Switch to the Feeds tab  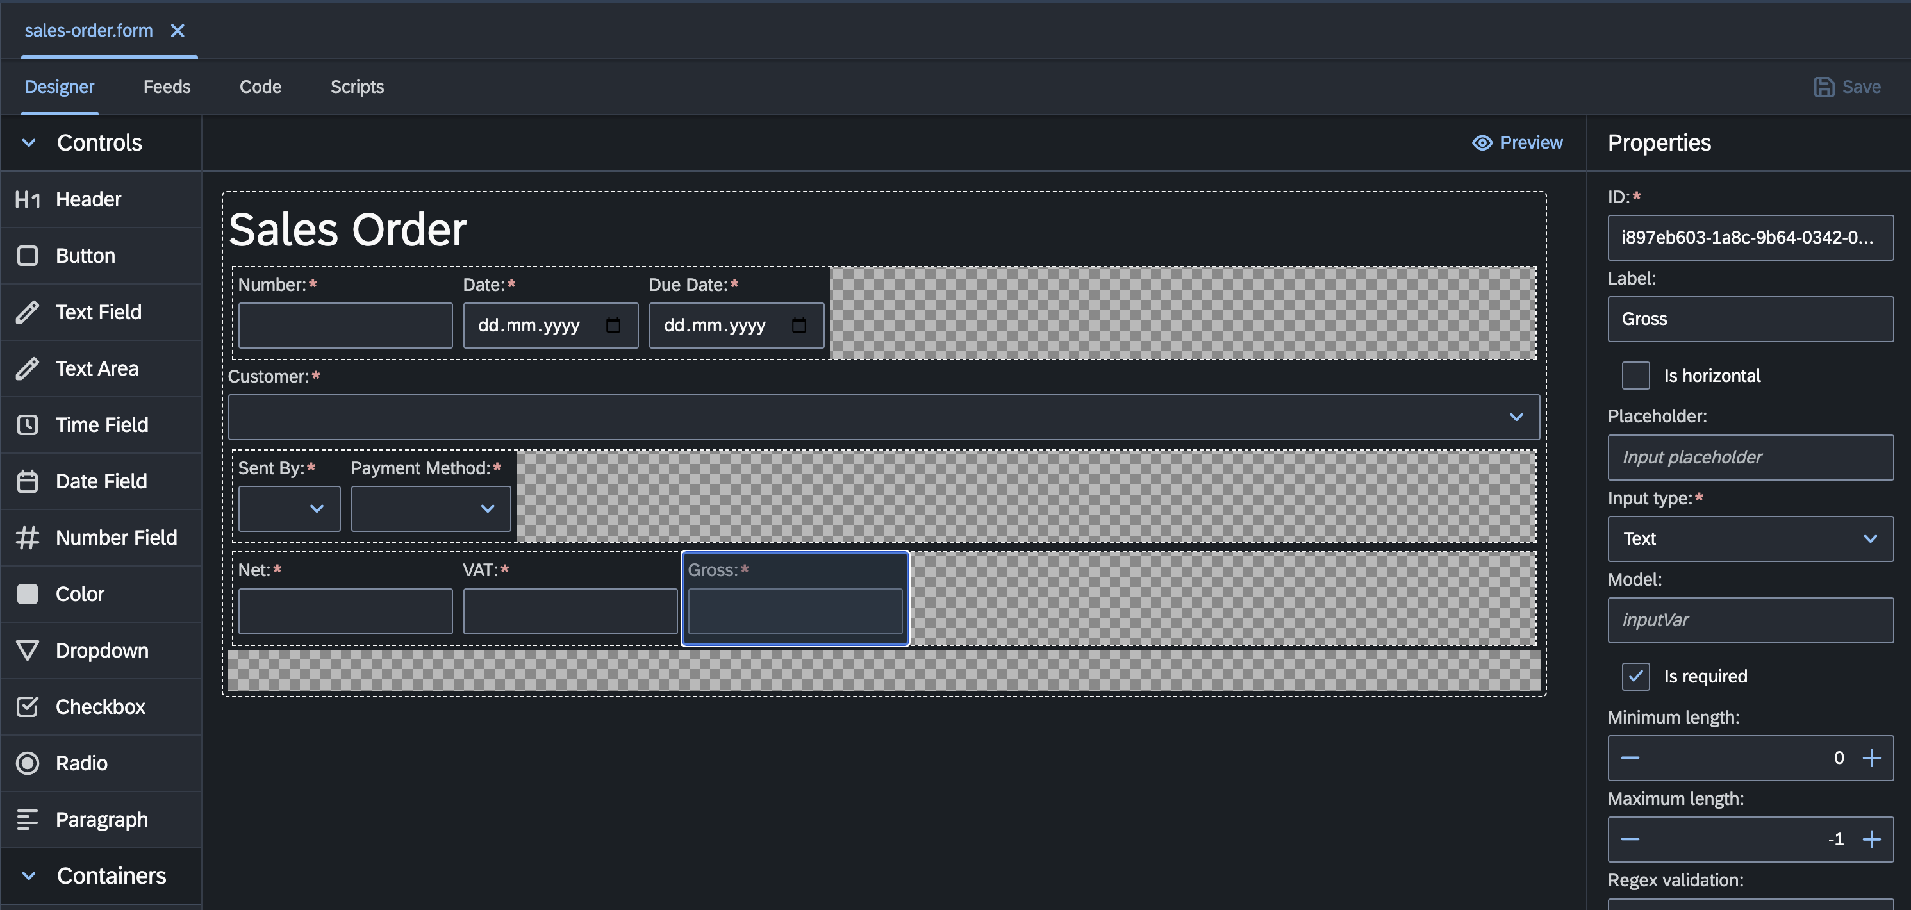pyautogui.click(x=167, y=87)
